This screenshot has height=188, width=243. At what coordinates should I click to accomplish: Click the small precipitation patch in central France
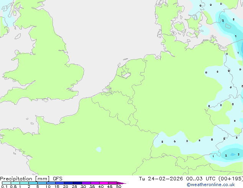point(99,149)
